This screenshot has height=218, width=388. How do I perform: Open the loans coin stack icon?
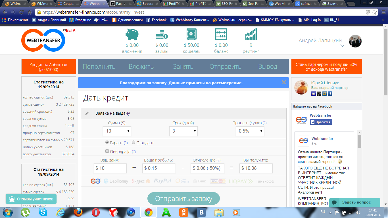(162, 35)
